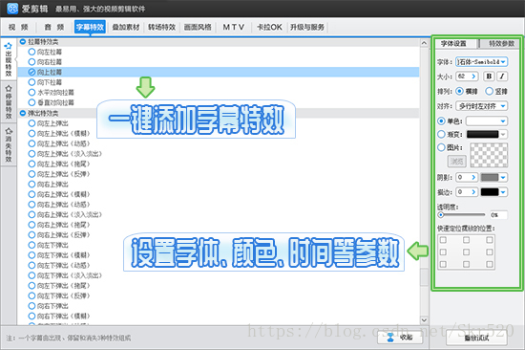Tick the center quick position checkbox
The height and width of the screenshot is (350, 525).
pos(466,252)
